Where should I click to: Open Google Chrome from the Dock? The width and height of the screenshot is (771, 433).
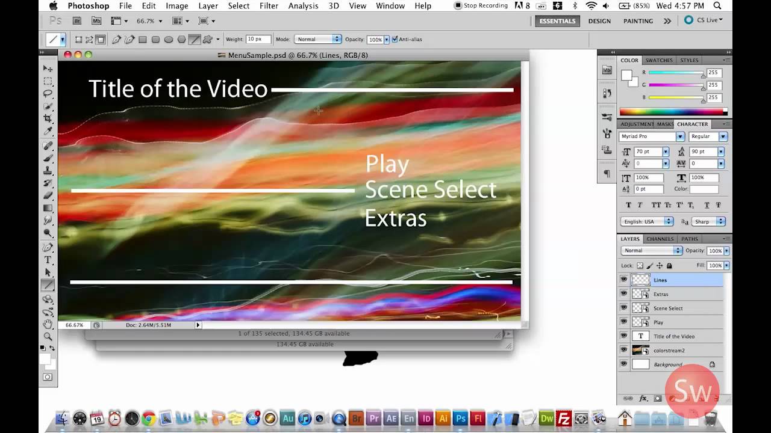pos(149,418)
